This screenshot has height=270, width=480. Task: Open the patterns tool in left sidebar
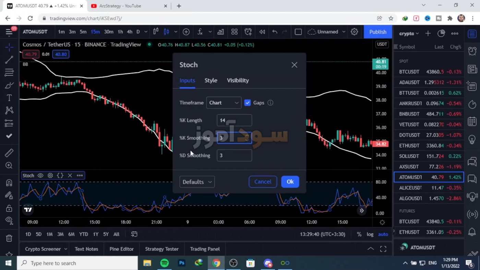coord(9,110)
